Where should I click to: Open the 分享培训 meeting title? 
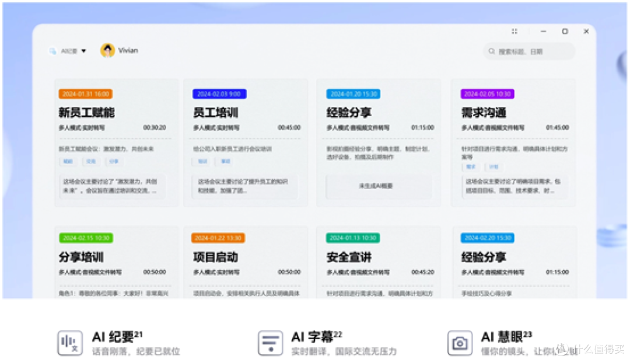point(81,257)
